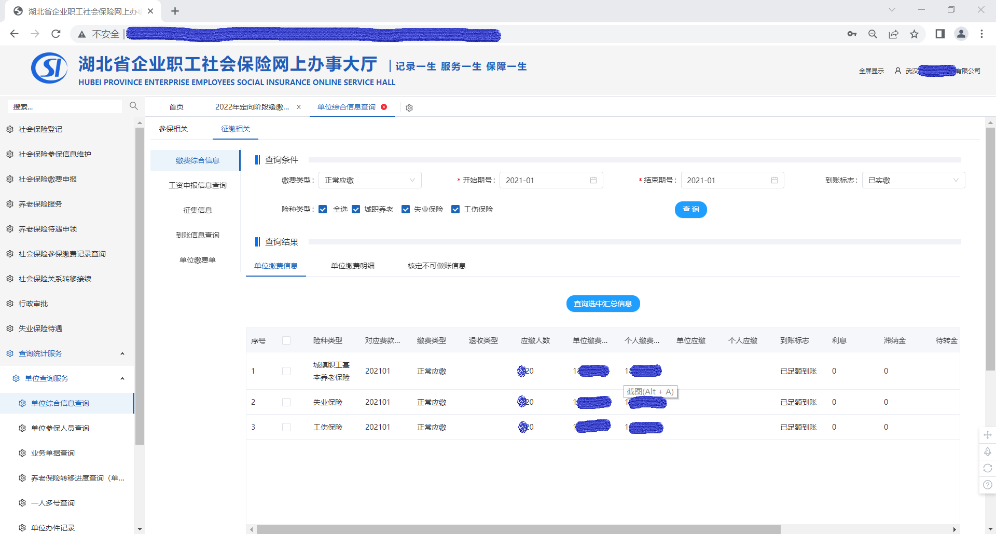Open the 缴费类型 dropdown
The image size is (996, 534).
[370, 180]
